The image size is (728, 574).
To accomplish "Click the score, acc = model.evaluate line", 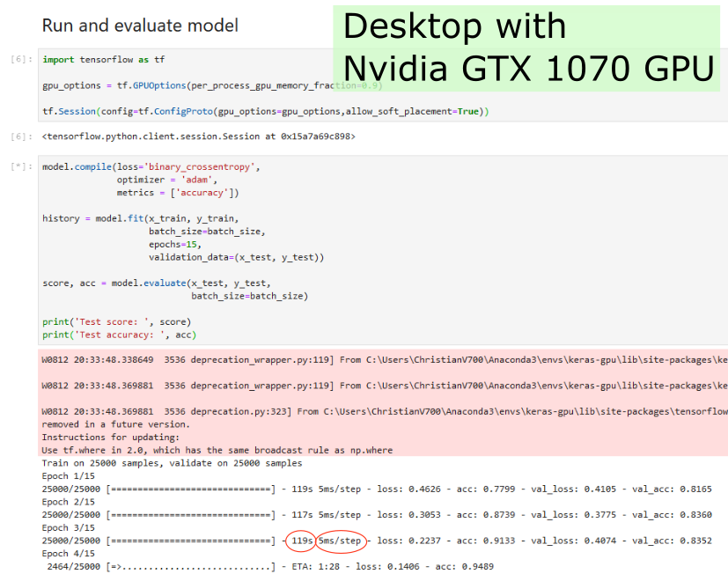I will pos(157,283).
